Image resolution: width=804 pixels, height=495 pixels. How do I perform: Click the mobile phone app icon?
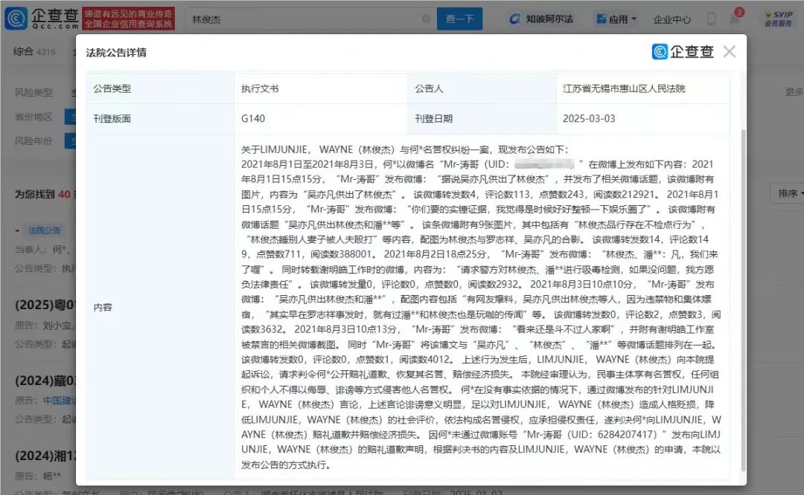click(x=711, y=20)
